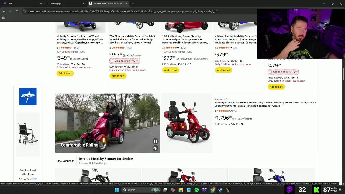The image size is (345, 194).
Task: Expand the 4.3 rating dropdown with 15 reviews
Action: point(230,111)
